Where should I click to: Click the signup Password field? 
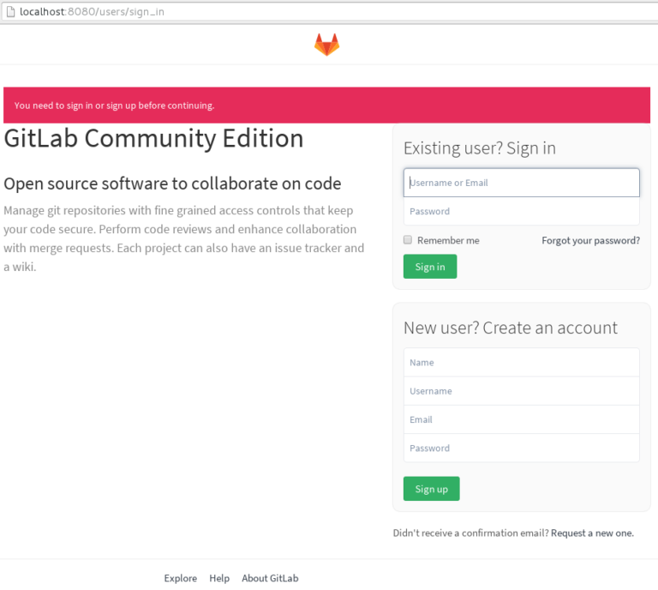click(x=521, y=448)
